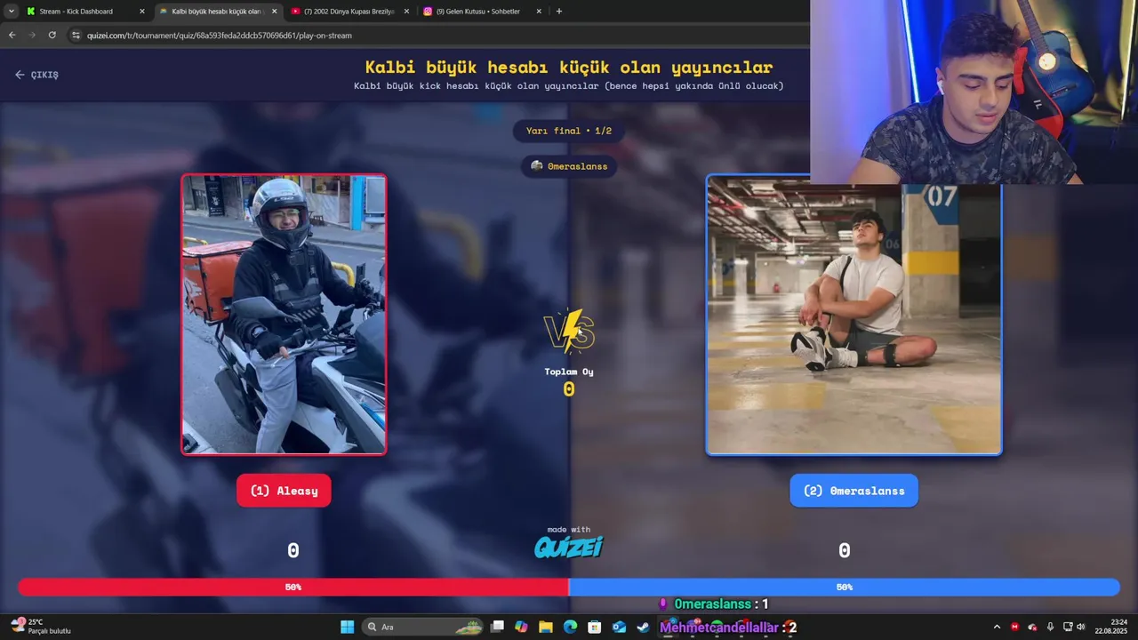This screenshot has height=640, width=1138.
Task: Click Aleasy's vote count number
Action: click(293, 551)
